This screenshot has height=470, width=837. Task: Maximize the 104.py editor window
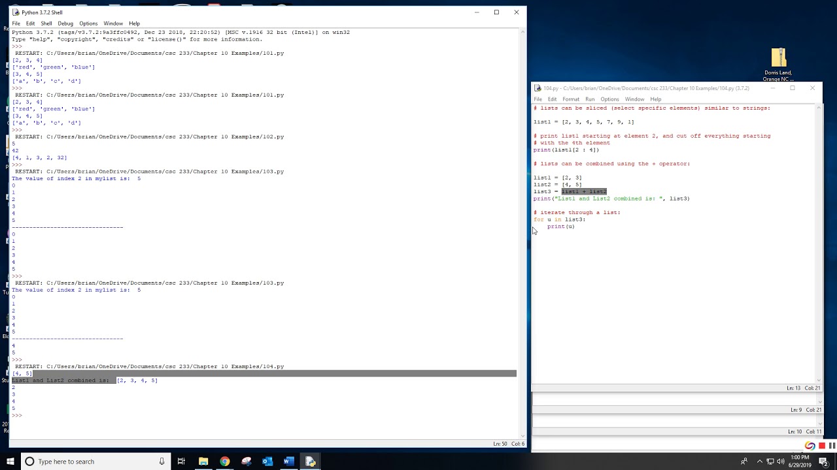[793, 88]
